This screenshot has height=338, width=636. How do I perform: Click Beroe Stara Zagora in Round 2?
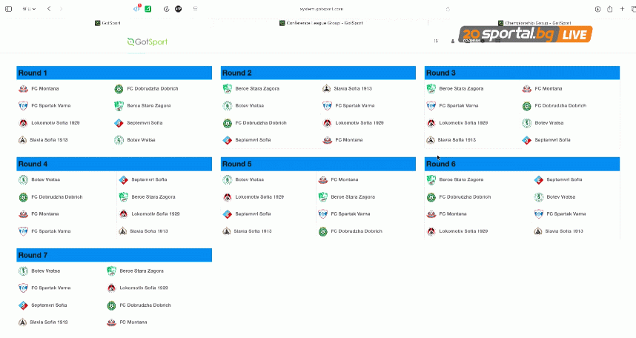point(254,89)
